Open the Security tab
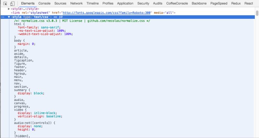 click(x=143, y=3)
